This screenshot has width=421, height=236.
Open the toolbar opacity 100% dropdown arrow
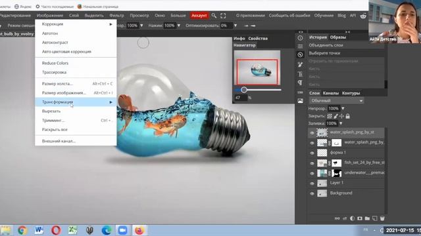(141, 26)
